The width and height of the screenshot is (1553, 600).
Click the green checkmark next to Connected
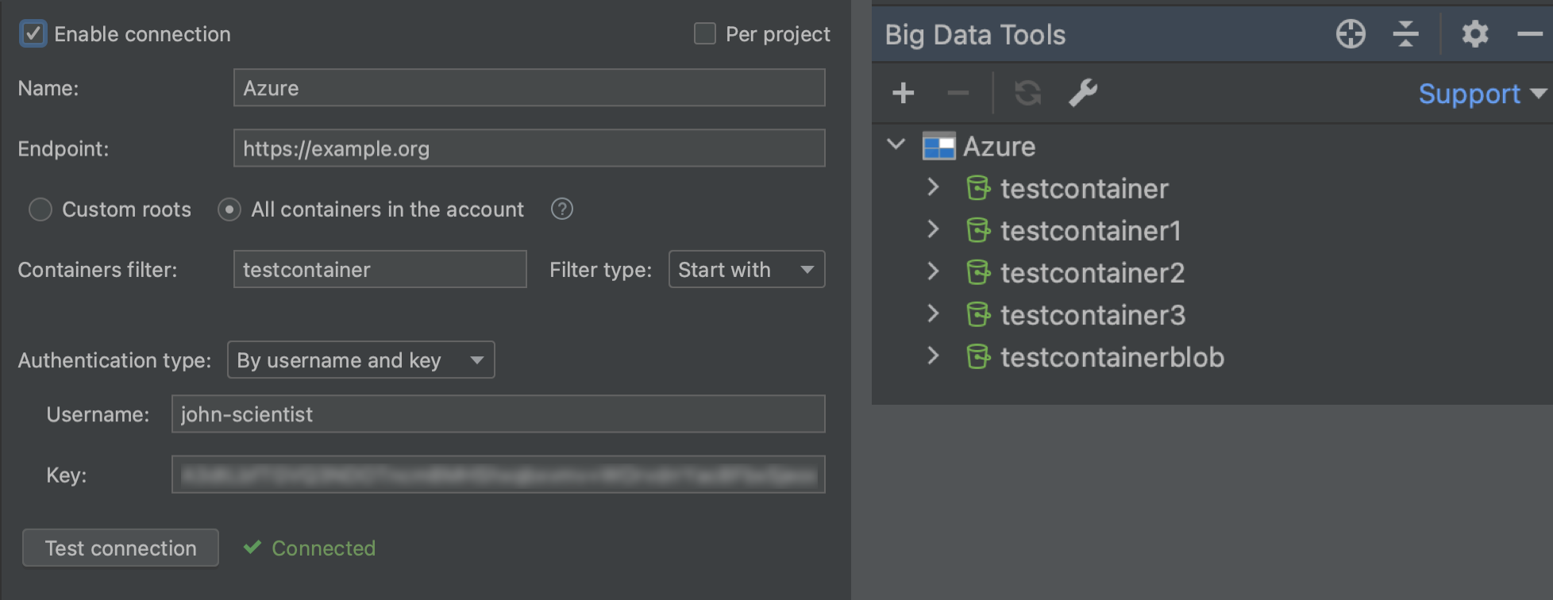[252, 547]
